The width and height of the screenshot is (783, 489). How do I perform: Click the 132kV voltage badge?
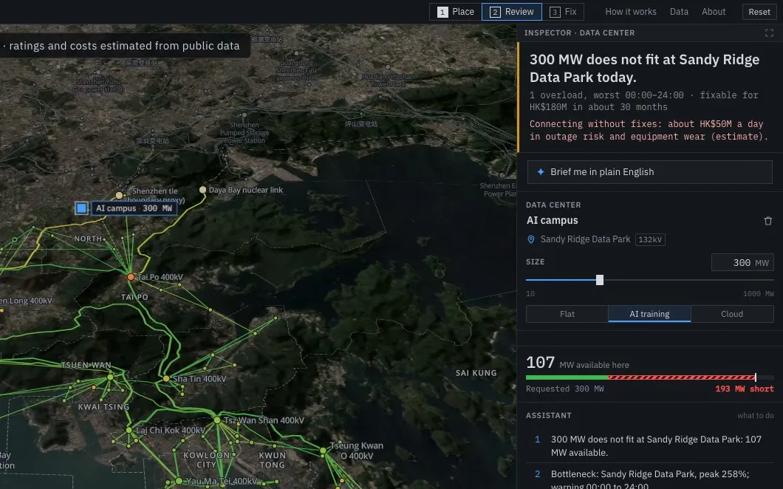(650, 240)
